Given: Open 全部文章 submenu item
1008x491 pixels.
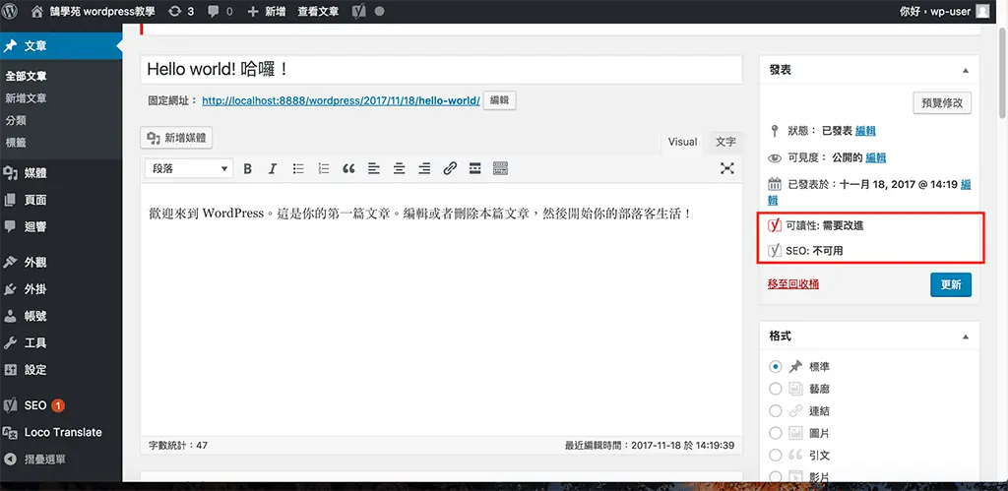Looking at the screenshot, I should coord(27,77).
